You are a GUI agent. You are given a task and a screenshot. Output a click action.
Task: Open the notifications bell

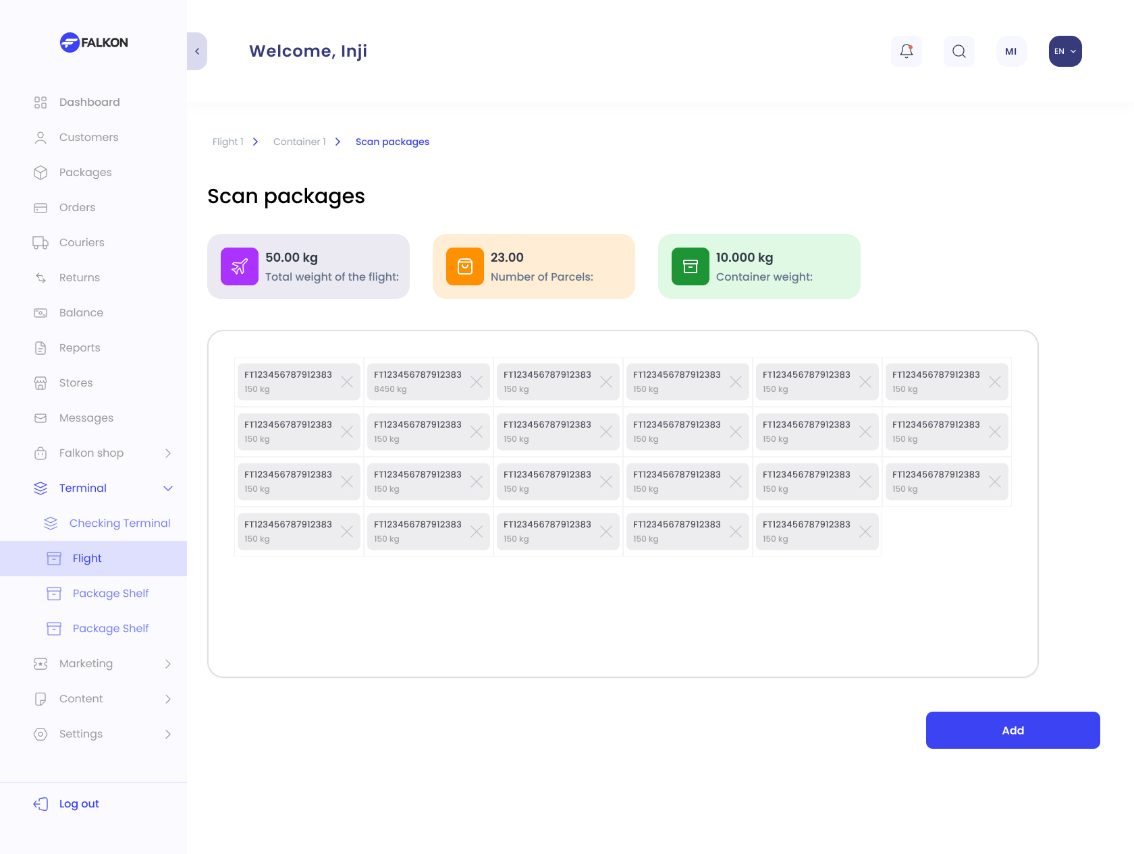(x=906, y=51)
